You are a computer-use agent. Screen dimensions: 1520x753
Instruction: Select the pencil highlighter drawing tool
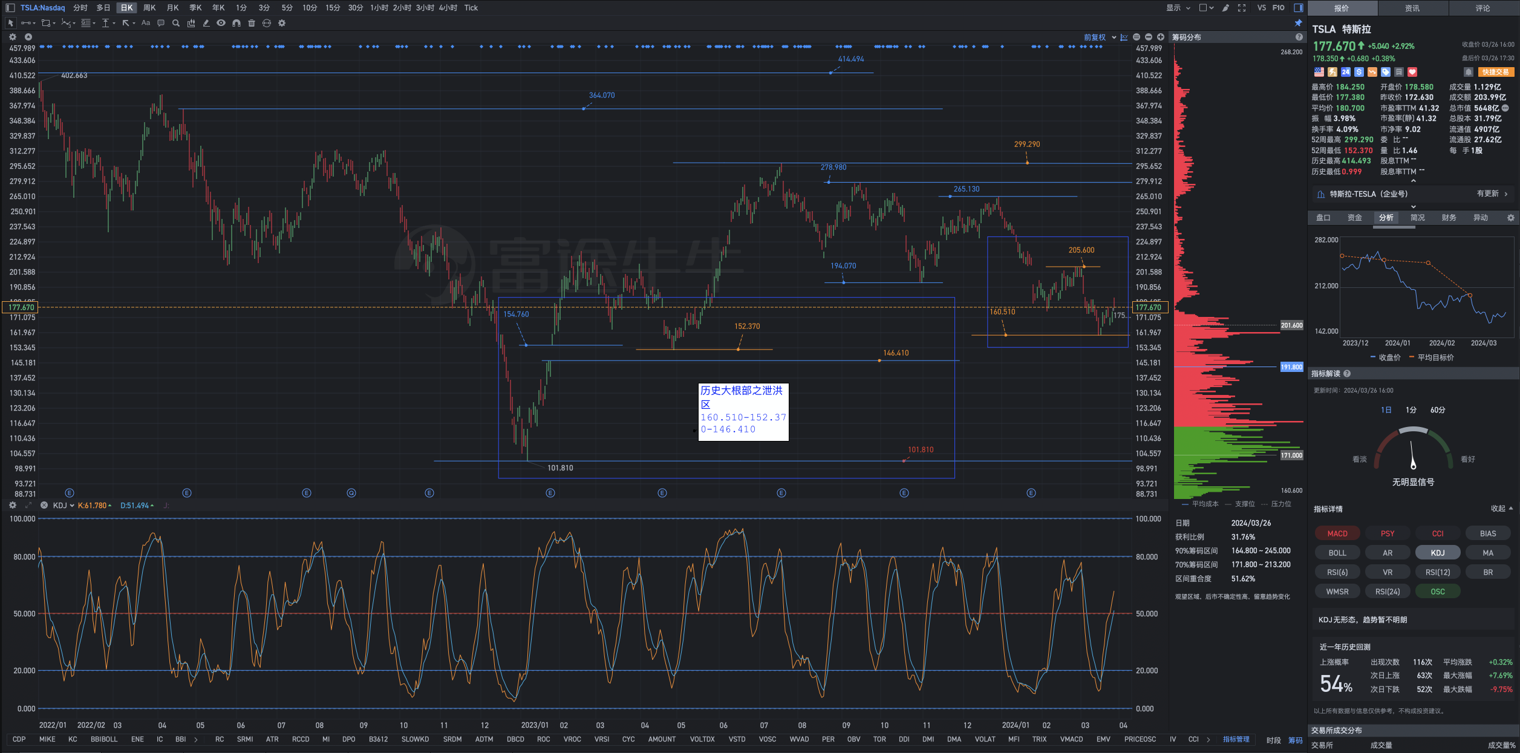point(206,23)
